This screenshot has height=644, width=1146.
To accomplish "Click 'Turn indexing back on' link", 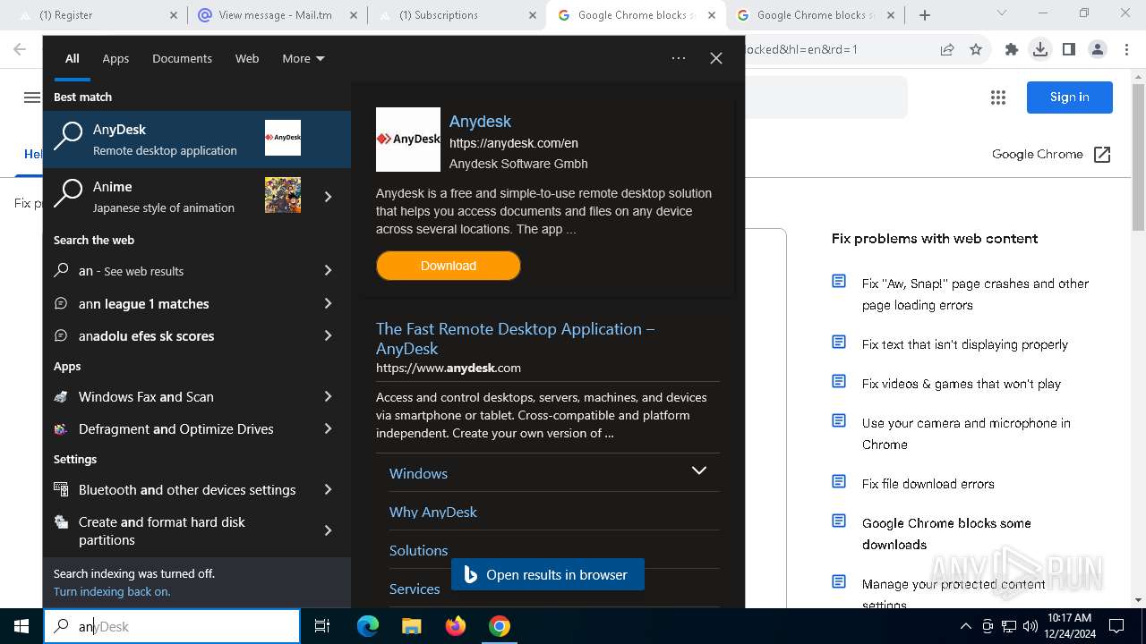I will (112, 591).
